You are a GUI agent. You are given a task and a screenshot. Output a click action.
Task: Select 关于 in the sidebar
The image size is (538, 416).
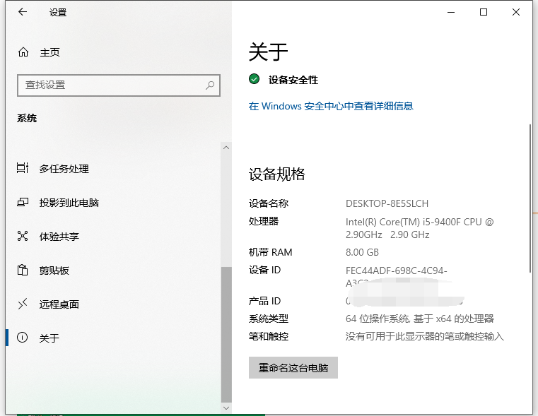(x=49, y=338)
